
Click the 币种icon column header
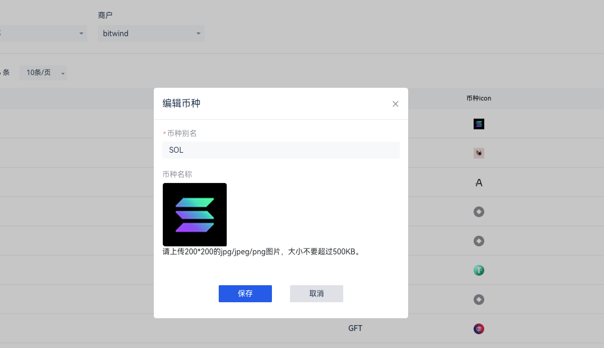(479, 98)
